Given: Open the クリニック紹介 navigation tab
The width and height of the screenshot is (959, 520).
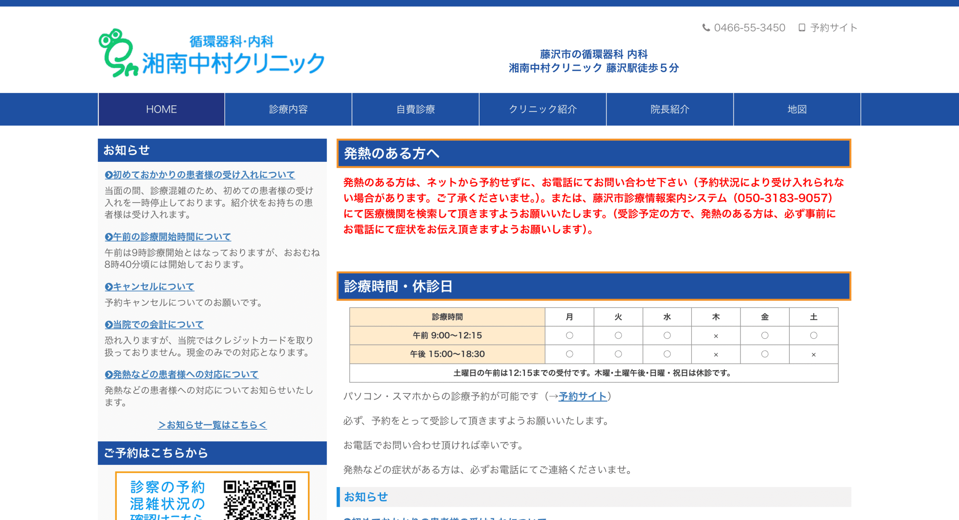Looking at the screenshot, I should pos(543,109).
